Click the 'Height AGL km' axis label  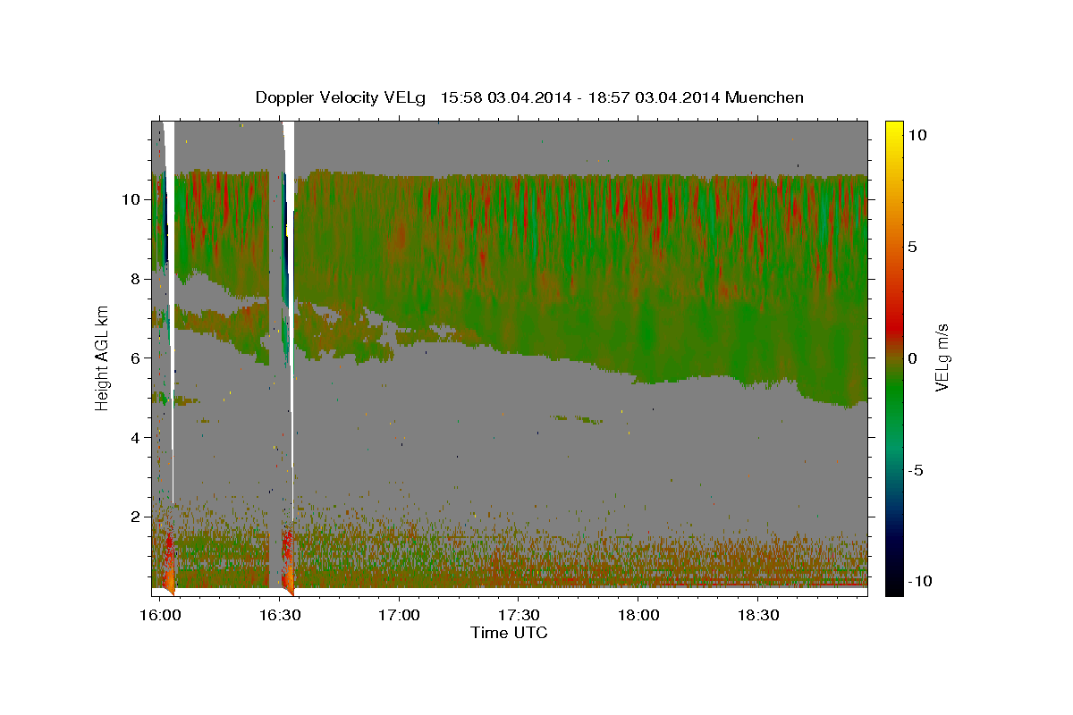pos(103,358)
